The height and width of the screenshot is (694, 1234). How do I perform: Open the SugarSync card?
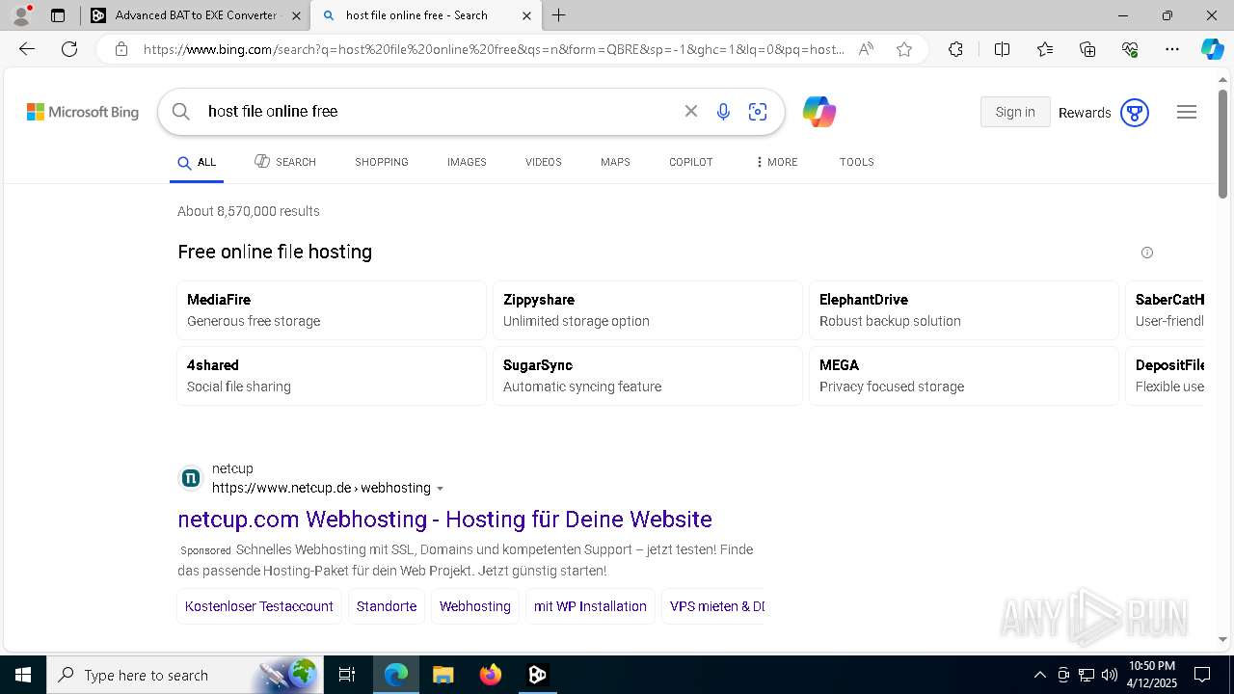tap(648, 376)
